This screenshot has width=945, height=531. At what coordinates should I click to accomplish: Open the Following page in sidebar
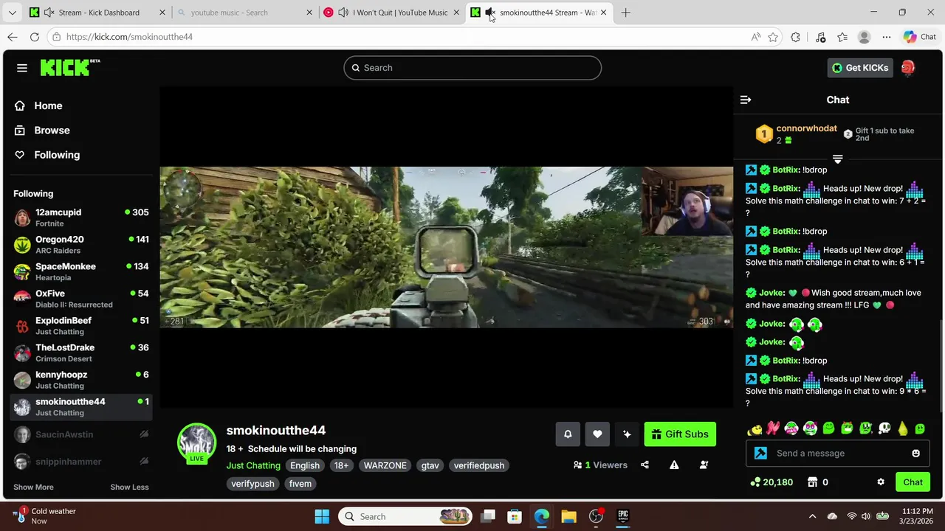pyautogui.click(x=57, y=155)
